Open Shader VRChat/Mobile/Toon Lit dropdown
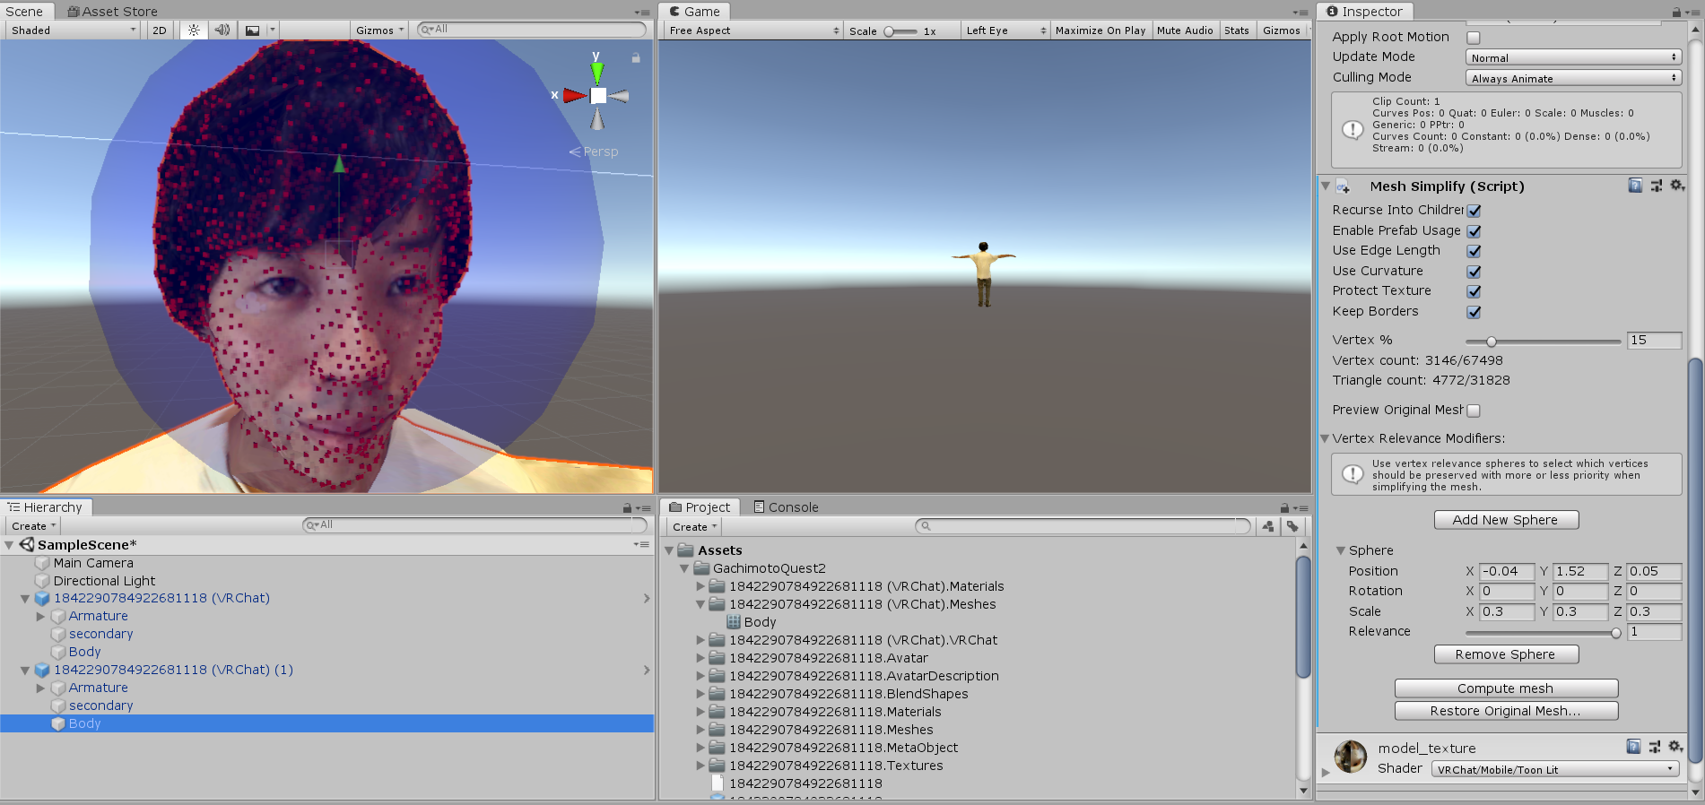This screenshot has width=1705, height=805. tap(1554, 769)
